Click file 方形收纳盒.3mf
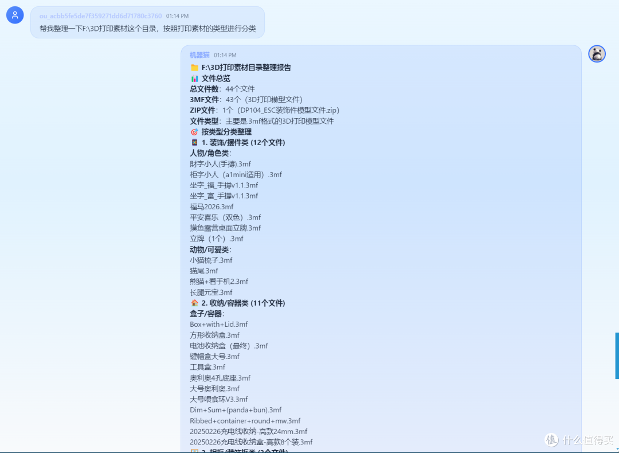The width and height of the screenshot is (619, 453). [215, 335]
